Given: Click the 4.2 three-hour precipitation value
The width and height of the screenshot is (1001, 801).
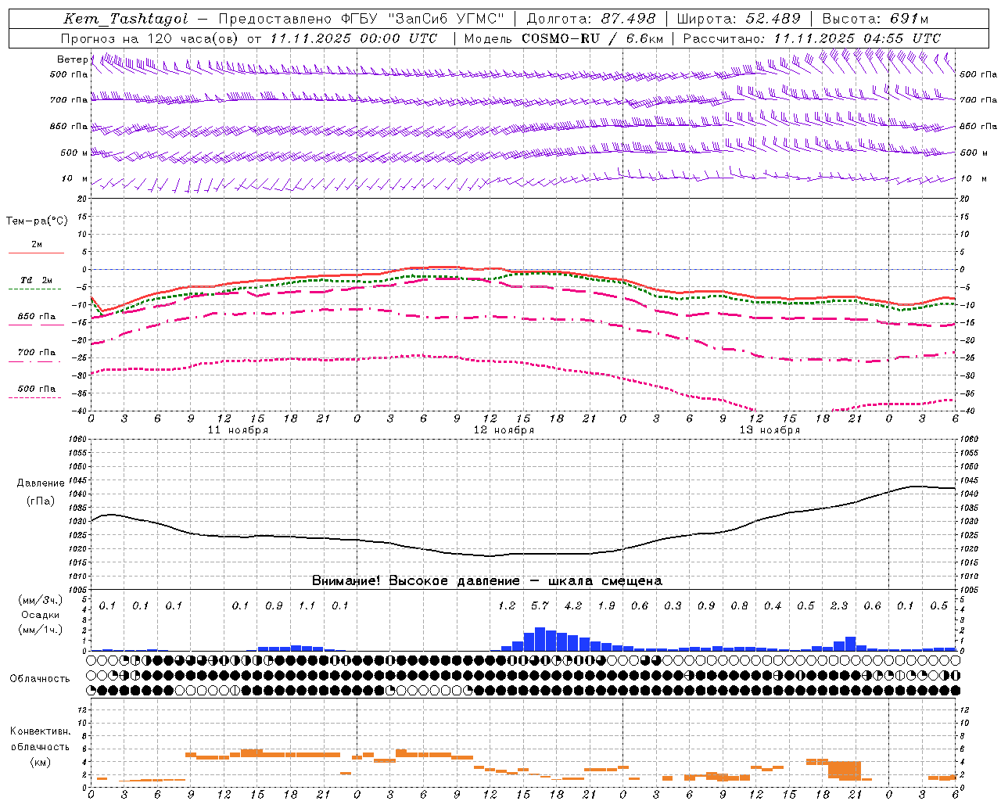Looking at the screenshot, I should click(x=573, y=606).
